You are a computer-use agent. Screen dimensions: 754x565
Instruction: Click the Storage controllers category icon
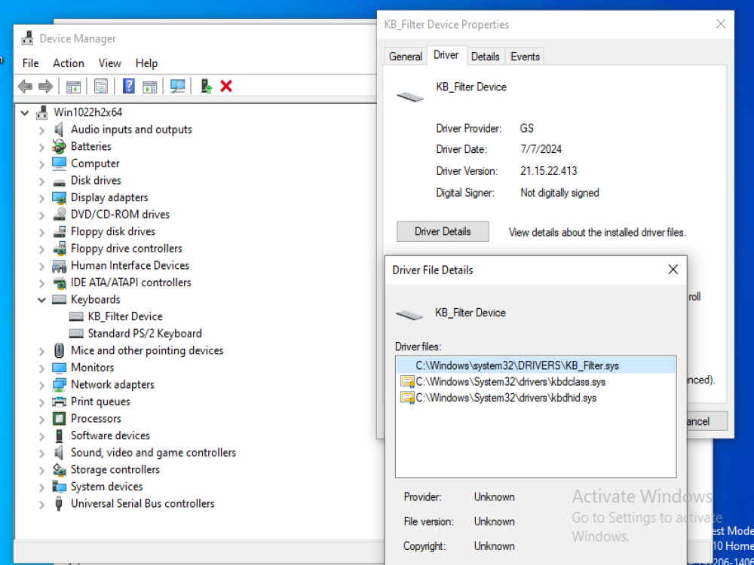tap(59, 469)
